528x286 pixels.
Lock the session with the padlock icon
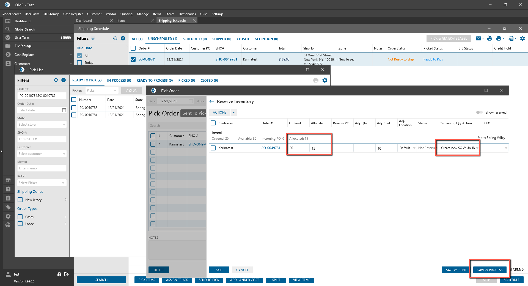click(x=59, y=274)
